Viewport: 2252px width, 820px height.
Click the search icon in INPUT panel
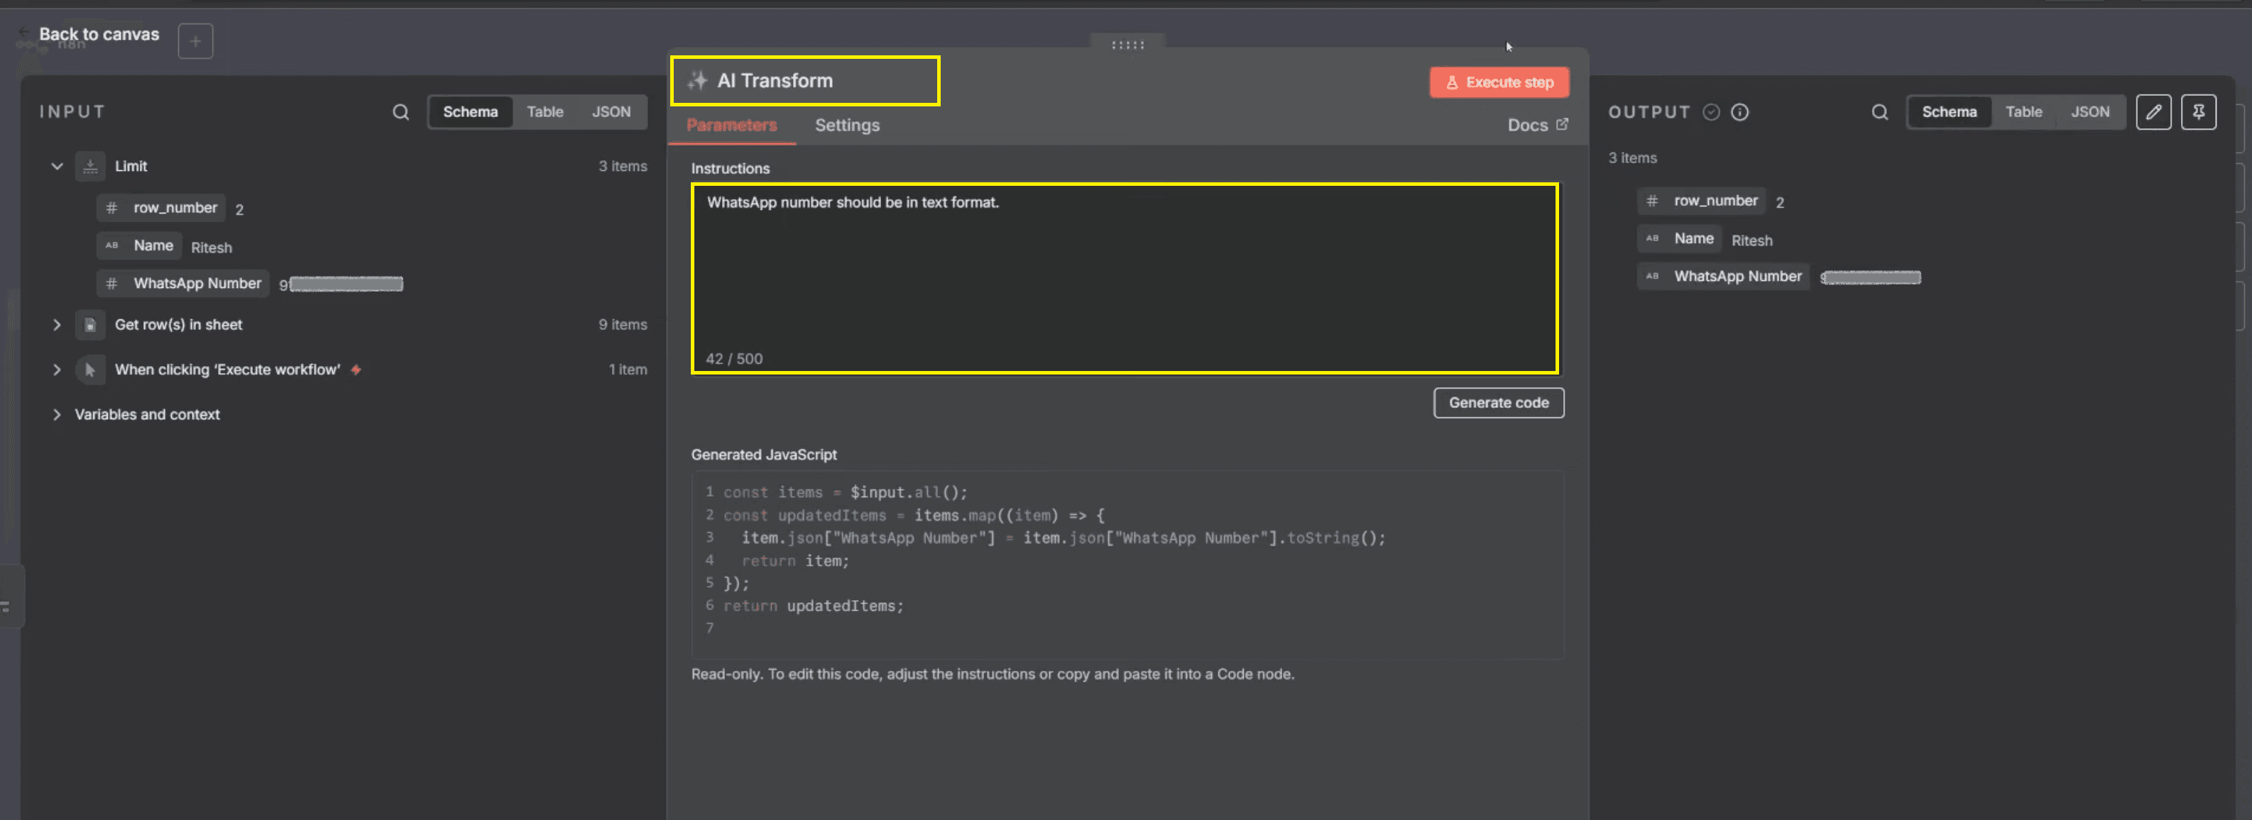(x=400, y=112)
